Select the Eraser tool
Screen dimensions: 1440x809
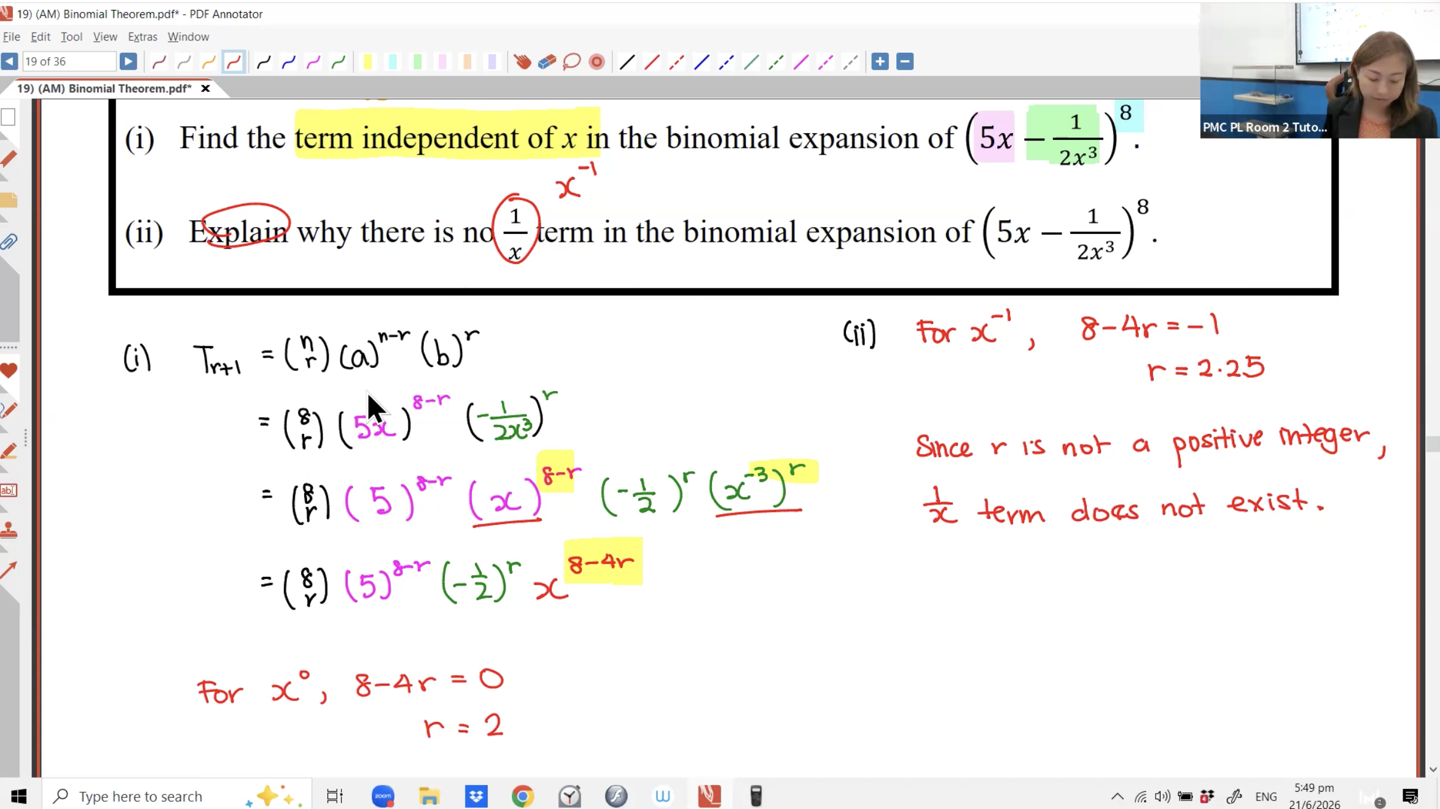547,61
